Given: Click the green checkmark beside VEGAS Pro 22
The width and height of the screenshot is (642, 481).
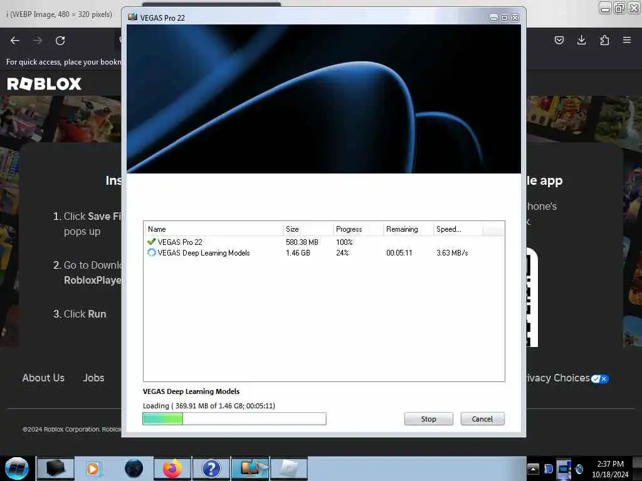Looking at the screenshot, I should (152, 242).
